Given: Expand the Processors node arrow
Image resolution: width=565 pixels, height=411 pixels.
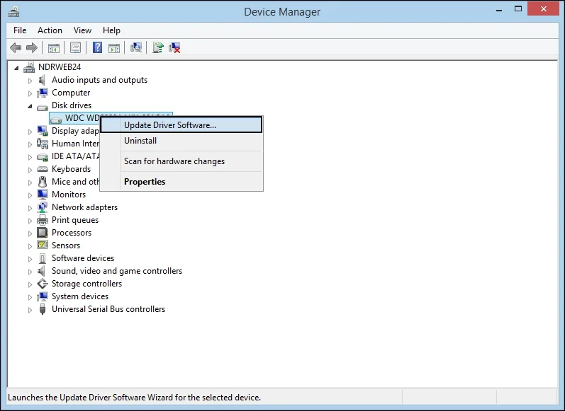Looking at the screenshot, I should pos(30,233).
